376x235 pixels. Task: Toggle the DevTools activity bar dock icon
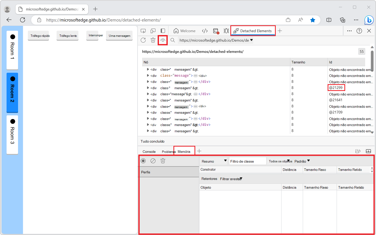163,31
